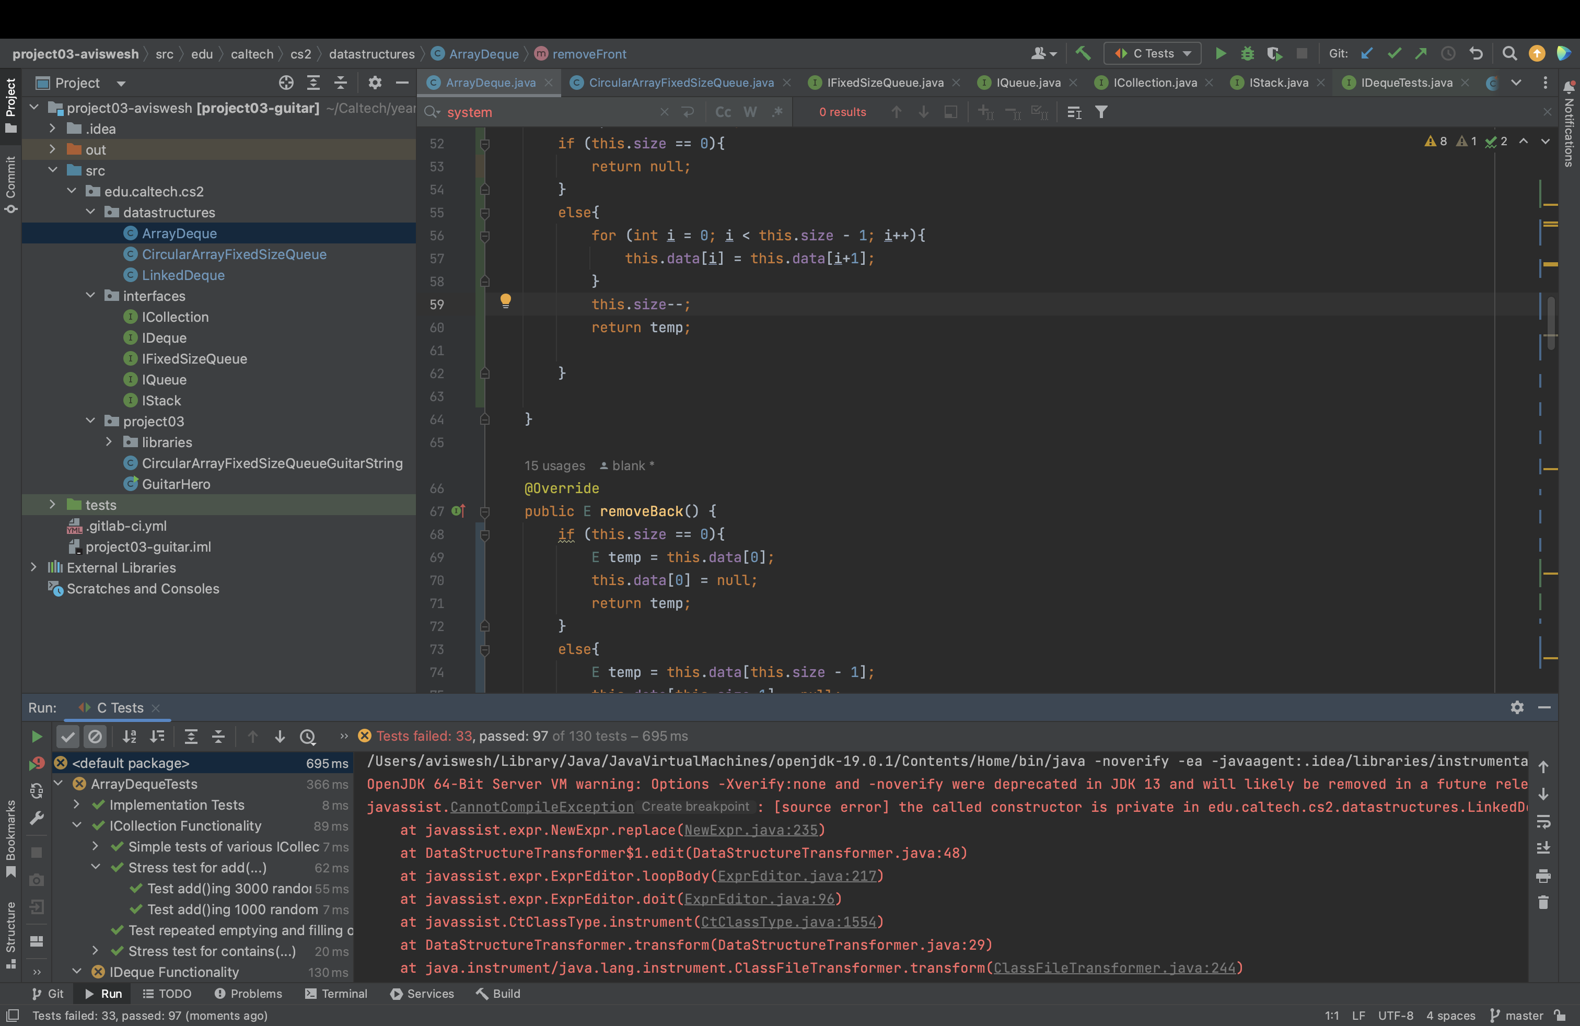The width and height of the screenshot is (1580, 1026).
Task: Click the Debug bug icon
Action: 1247,54
